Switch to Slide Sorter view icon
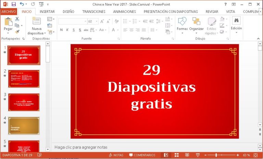The height and width of the screenshot is (159, 263). coord(177,155)
